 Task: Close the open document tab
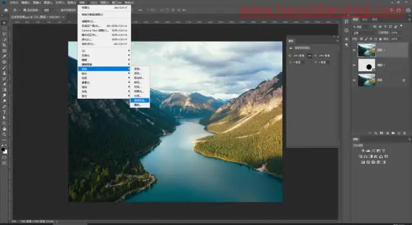coord(63,17)
